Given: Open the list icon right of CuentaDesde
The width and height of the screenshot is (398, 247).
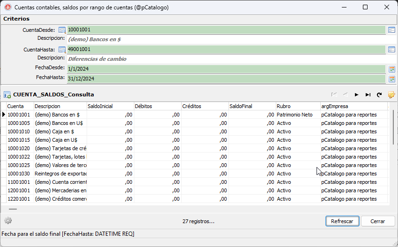Looking at the screenshot, I should [391, 30].
